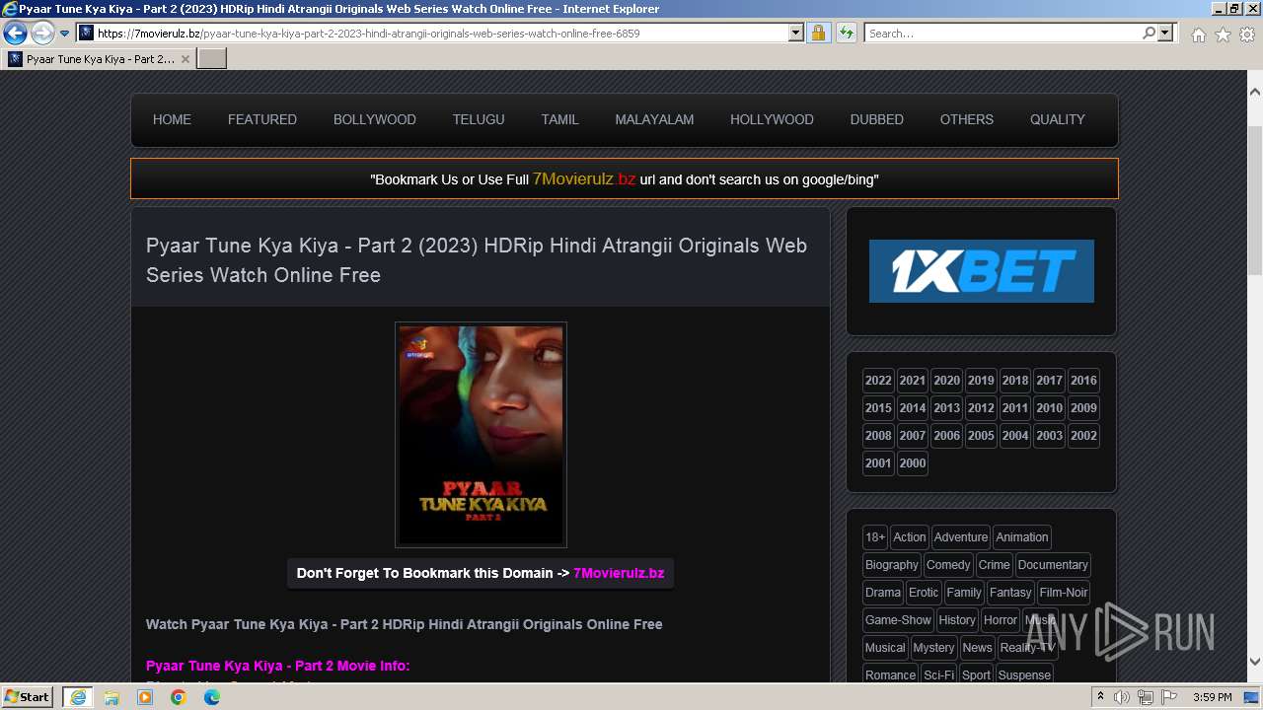The image size is (1263, 710).
Task: Select year 2013 button
Action: click(946, 408)
